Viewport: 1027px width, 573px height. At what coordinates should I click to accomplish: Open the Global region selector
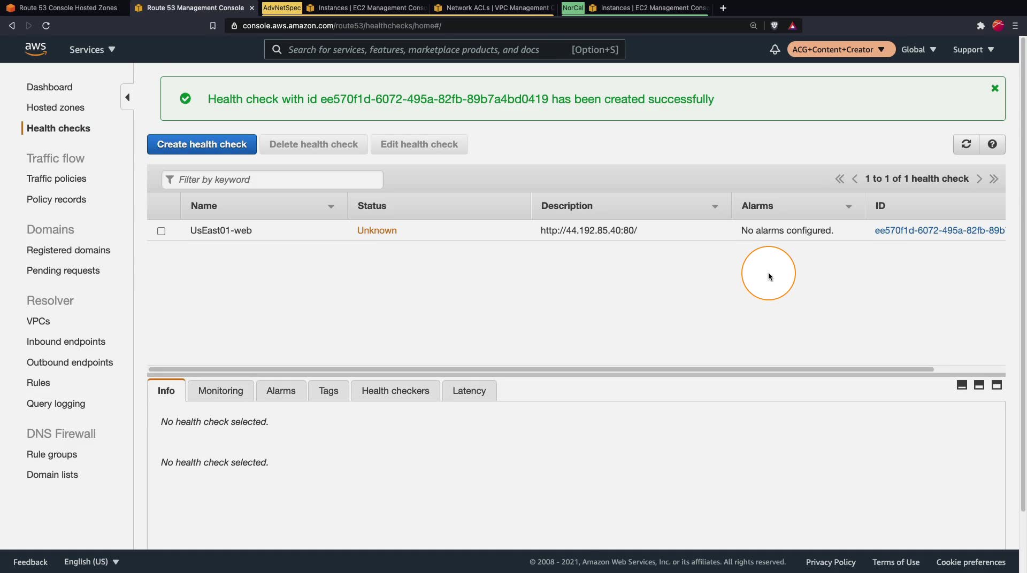point(918,49)
